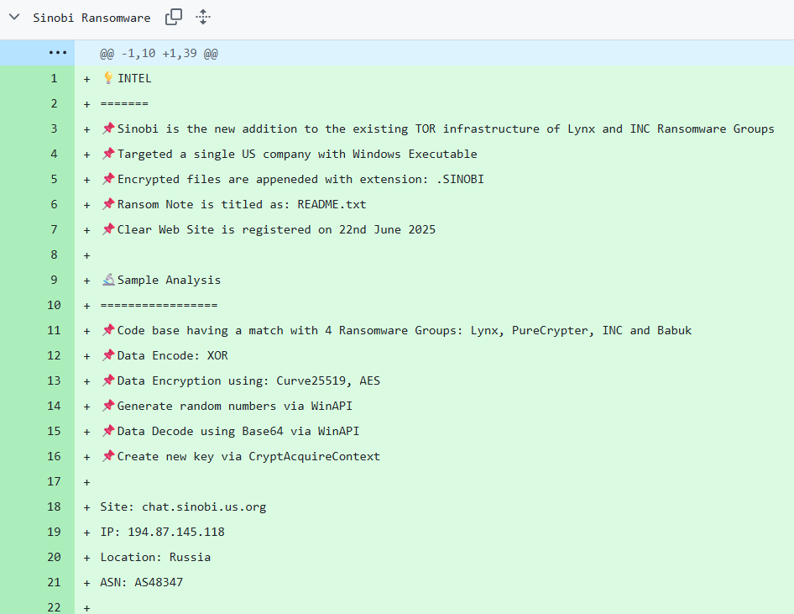Click the pushpin on the Curve25519 line

point(107,380)
